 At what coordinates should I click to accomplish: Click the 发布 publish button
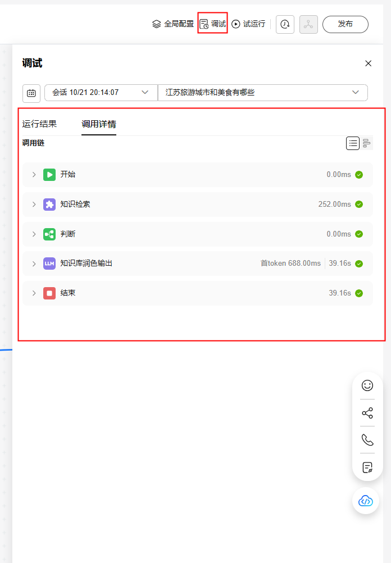click(345, 24)
